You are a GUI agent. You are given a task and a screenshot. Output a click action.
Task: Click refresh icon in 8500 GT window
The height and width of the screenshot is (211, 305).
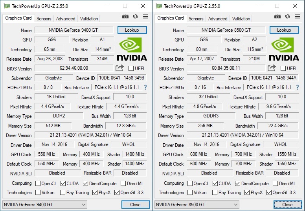pos(287,17)
